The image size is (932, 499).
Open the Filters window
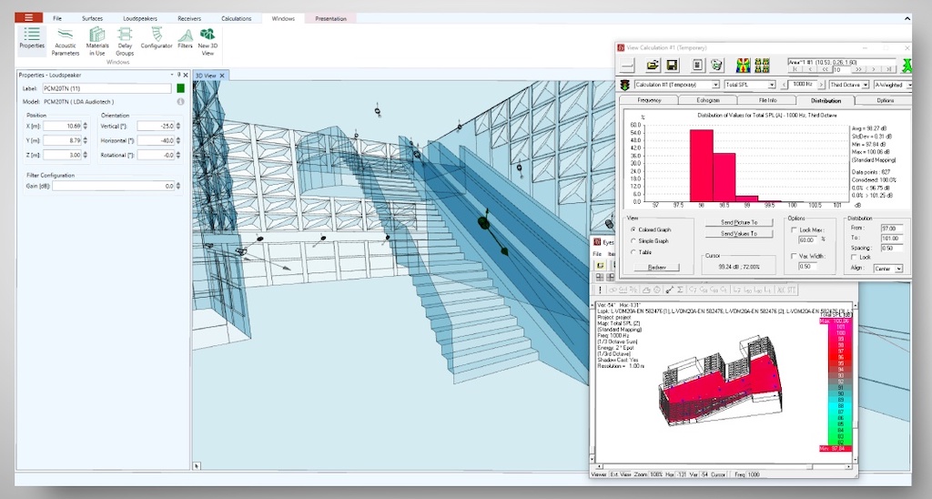pos(185,40)
